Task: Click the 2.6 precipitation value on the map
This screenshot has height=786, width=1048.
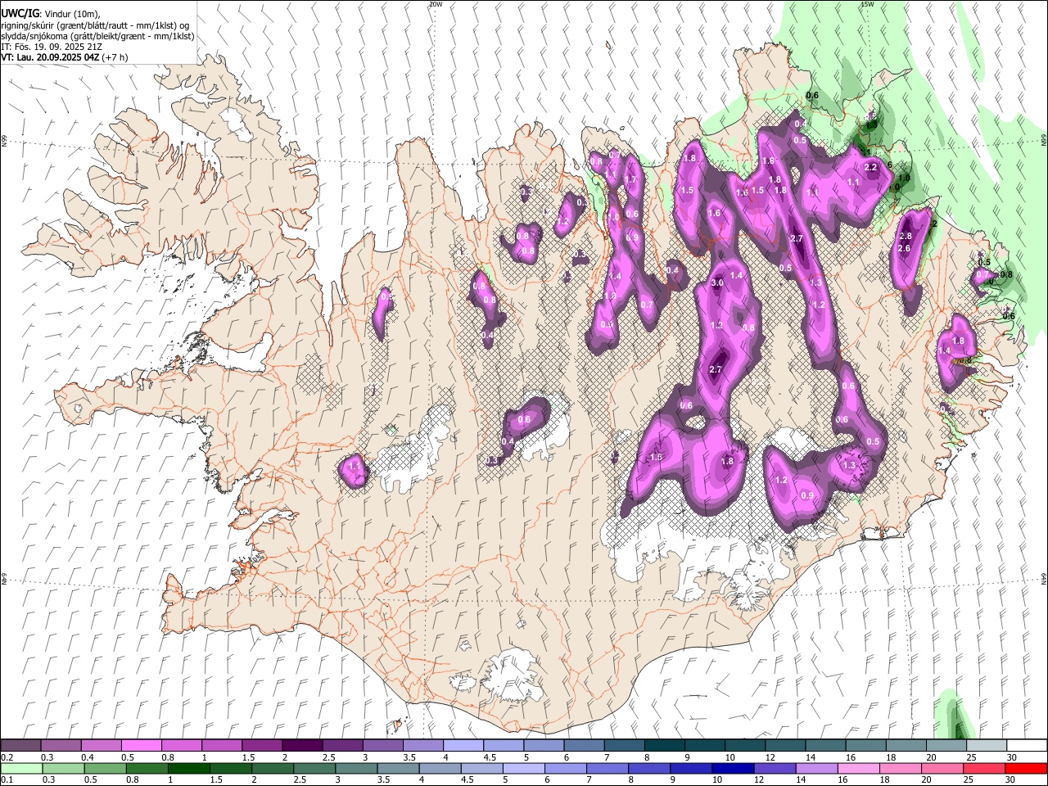Action: (x=904, y=248)
